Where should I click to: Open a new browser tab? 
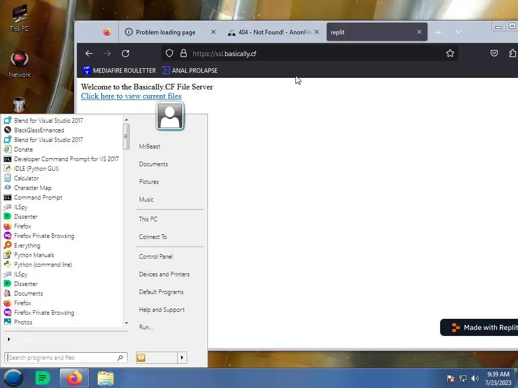point(438,32)
